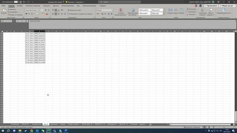Viewport: 237px width, 133px height.
Task: Apply percent style format
Action: [102, 14]
